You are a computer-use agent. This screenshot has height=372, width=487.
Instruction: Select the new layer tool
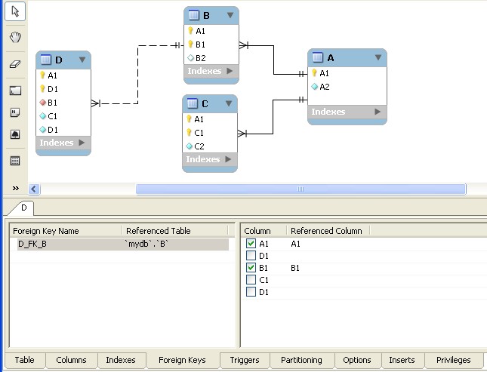pos(15,91)
